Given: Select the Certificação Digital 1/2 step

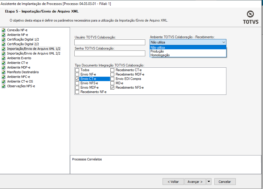Looking at the screenshot, I should 23,39.
